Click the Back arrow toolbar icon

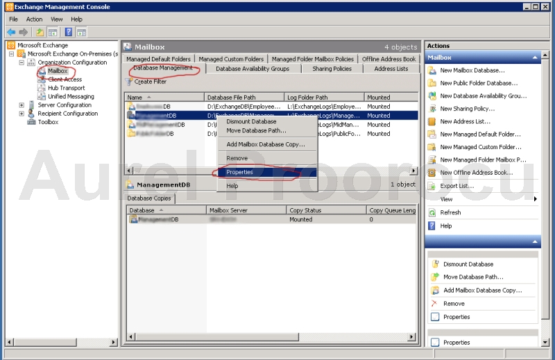11,32
